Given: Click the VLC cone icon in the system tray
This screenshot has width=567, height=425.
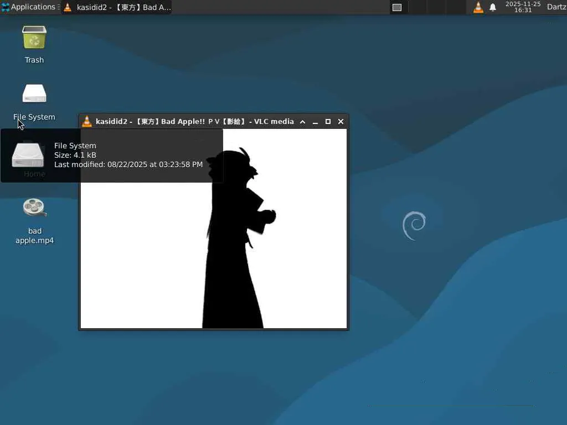Looking at the screenshot, I should point(478,7).
